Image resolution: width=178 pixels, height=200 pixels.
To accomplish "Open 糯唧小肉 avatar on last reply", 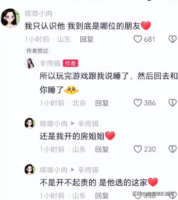I will click(x=30, y=169).
